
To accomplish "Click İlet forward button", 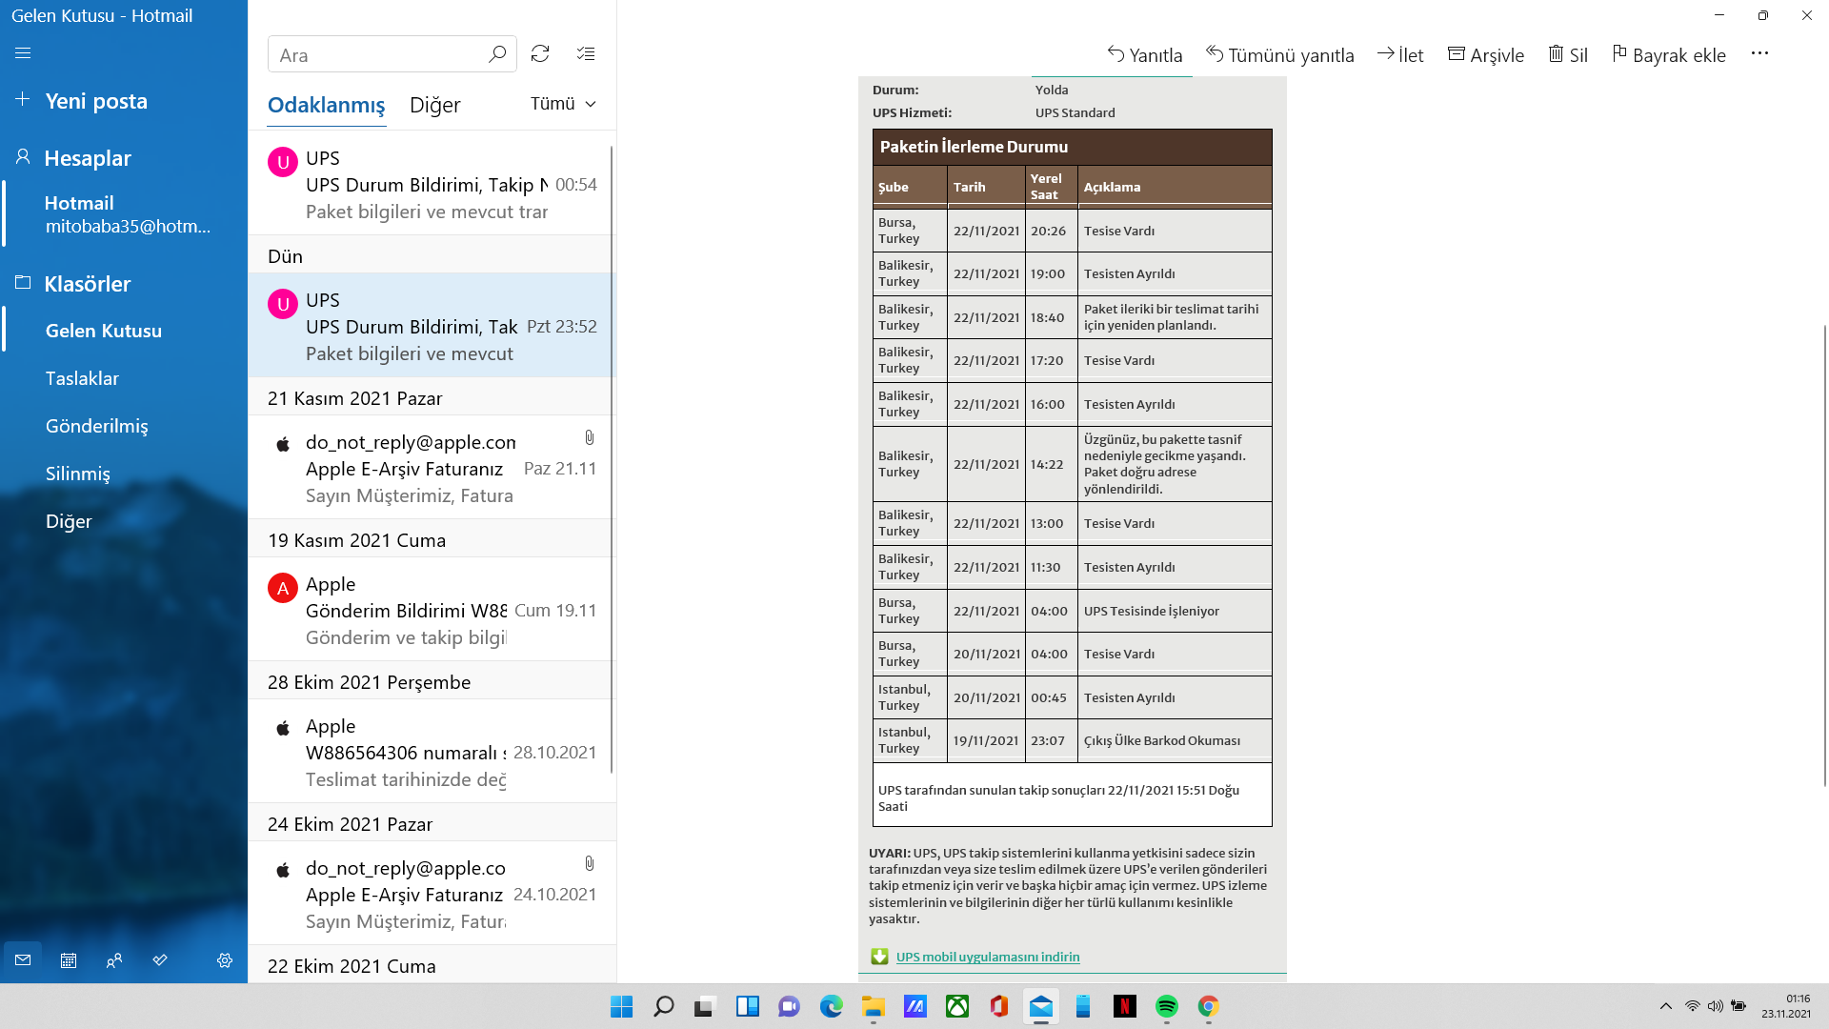I will 1400,55.
